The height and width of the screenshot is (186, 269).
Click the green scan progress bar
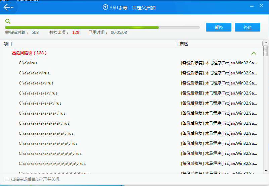pos(102,27)
